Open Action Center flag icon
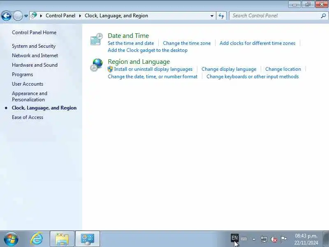 coord(283,239)
